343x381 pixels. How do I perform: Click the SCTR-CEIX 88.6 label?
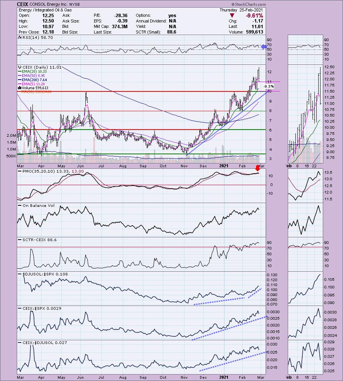point(40,240)
